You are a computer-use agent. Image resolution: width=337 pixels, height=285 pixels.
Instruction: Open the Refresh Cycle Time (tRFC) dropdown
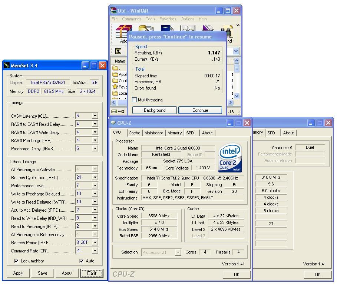(95, 177)
